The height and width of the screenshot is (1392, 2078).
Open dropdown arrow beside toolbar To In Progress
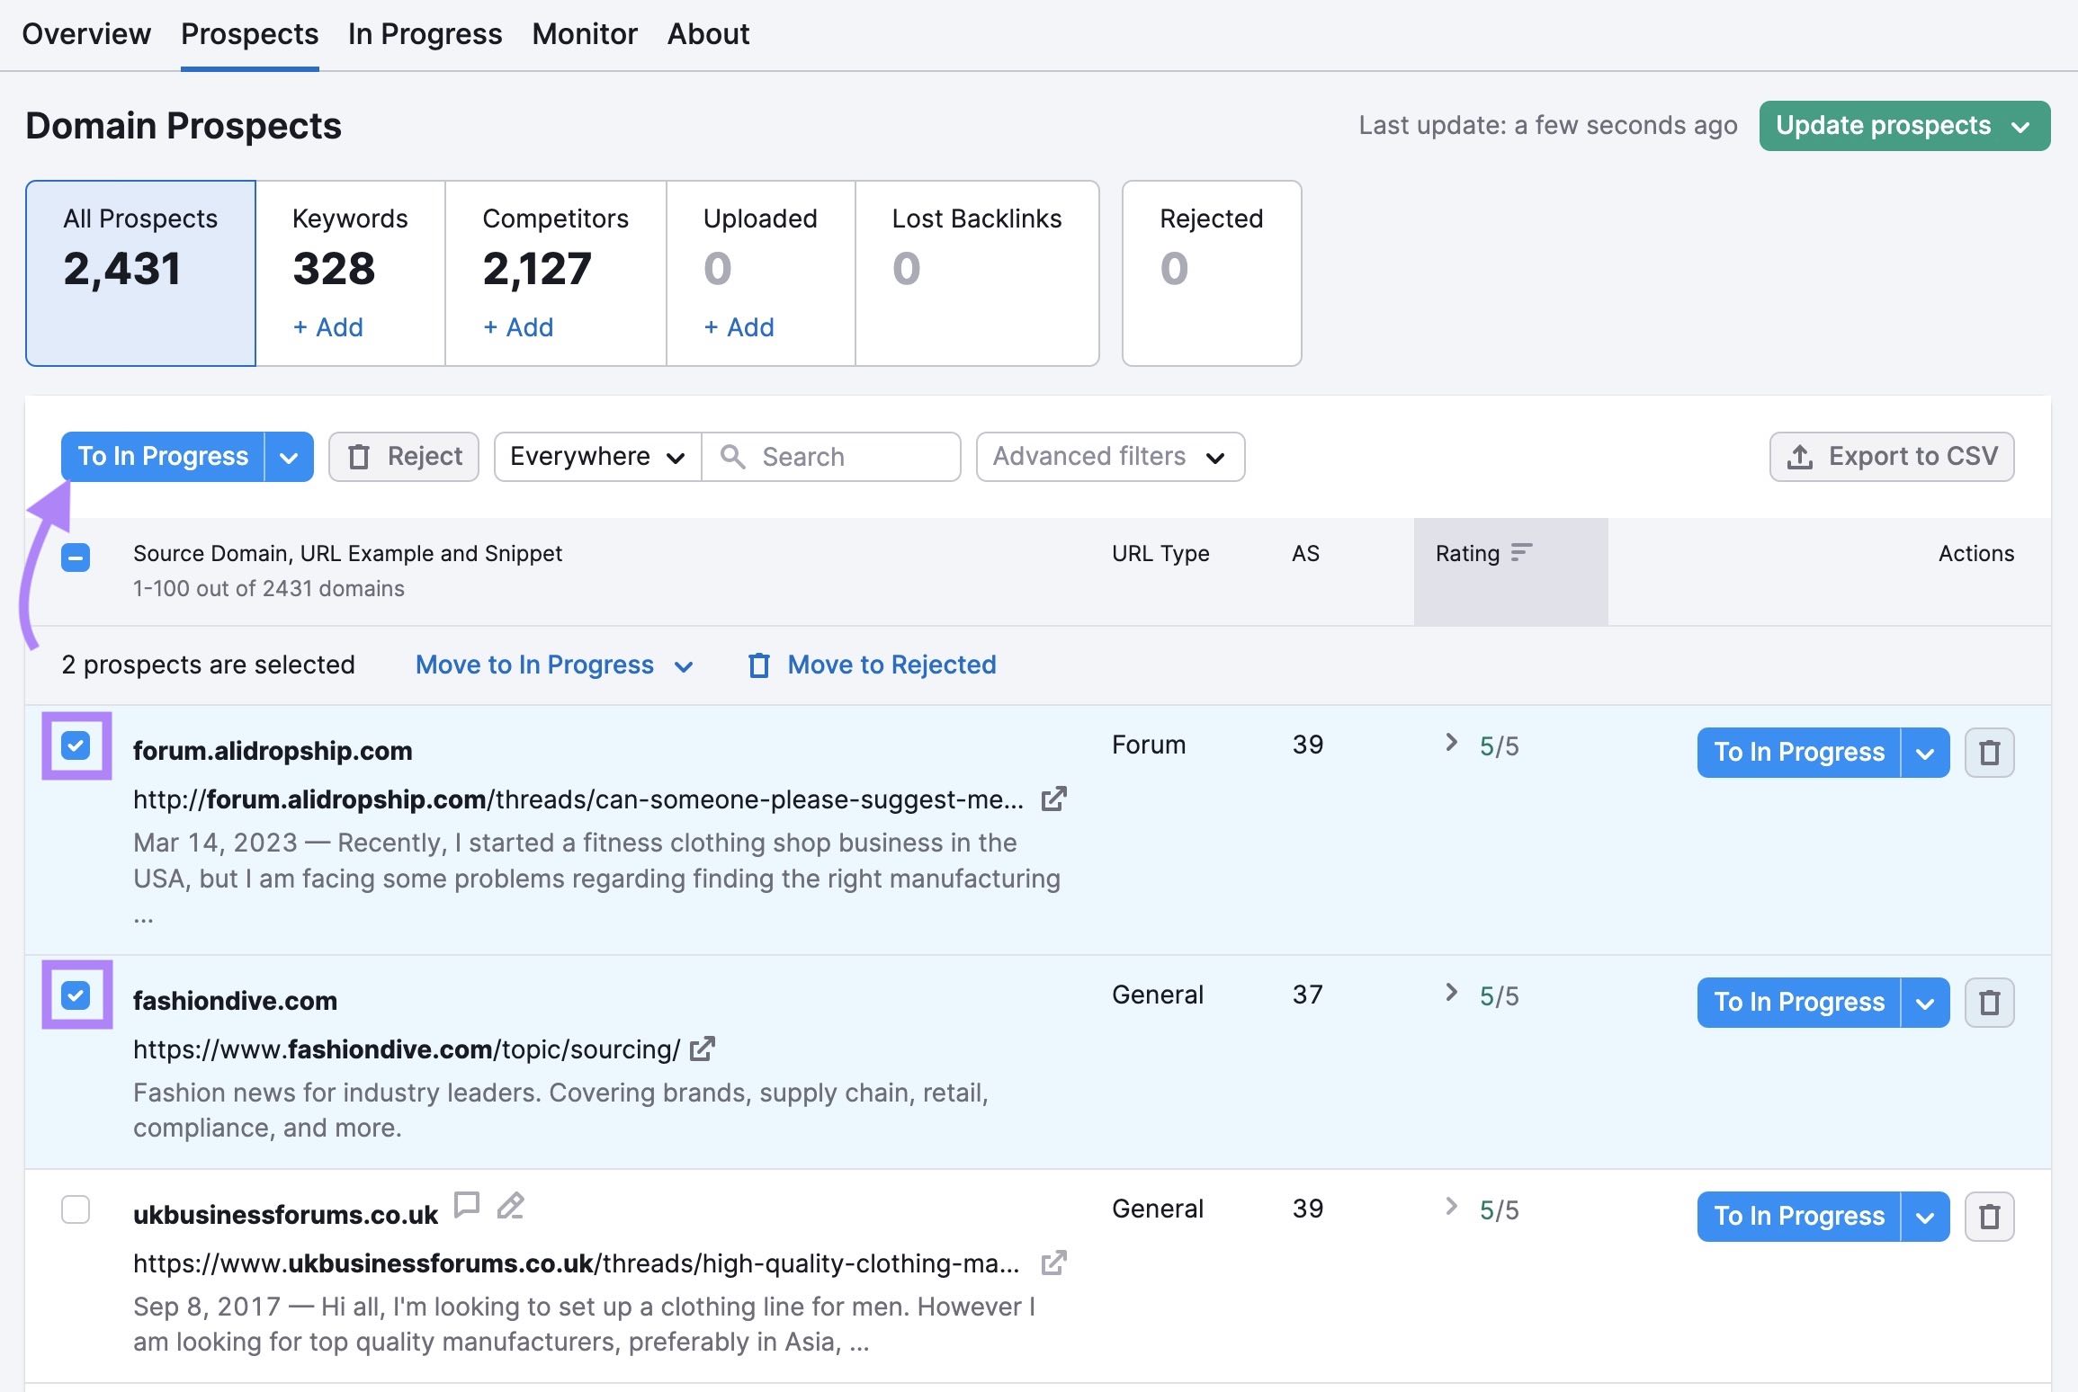[289, 457]
